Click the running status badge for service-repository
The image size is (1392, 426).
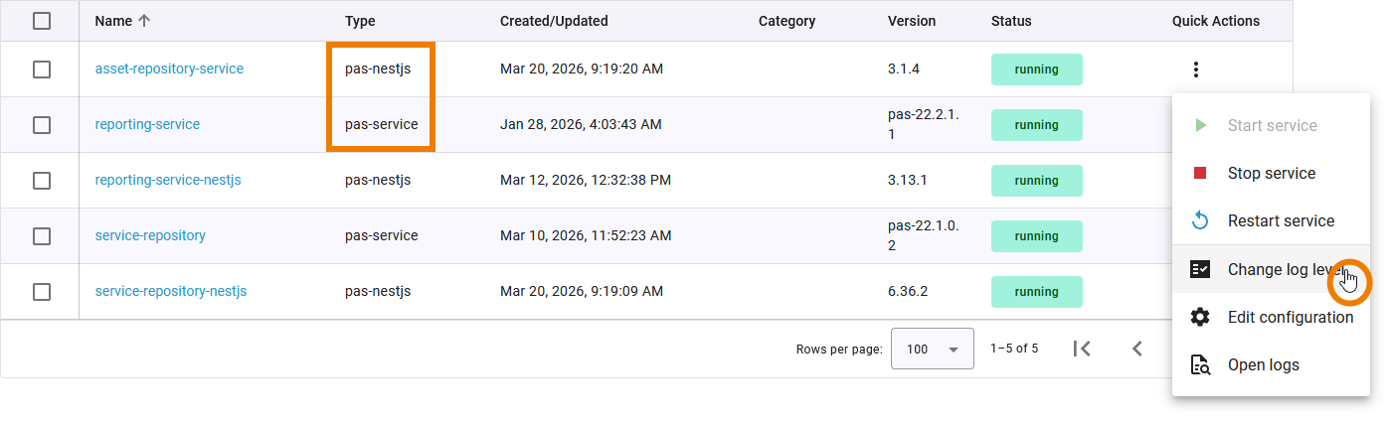(1036, 236)
